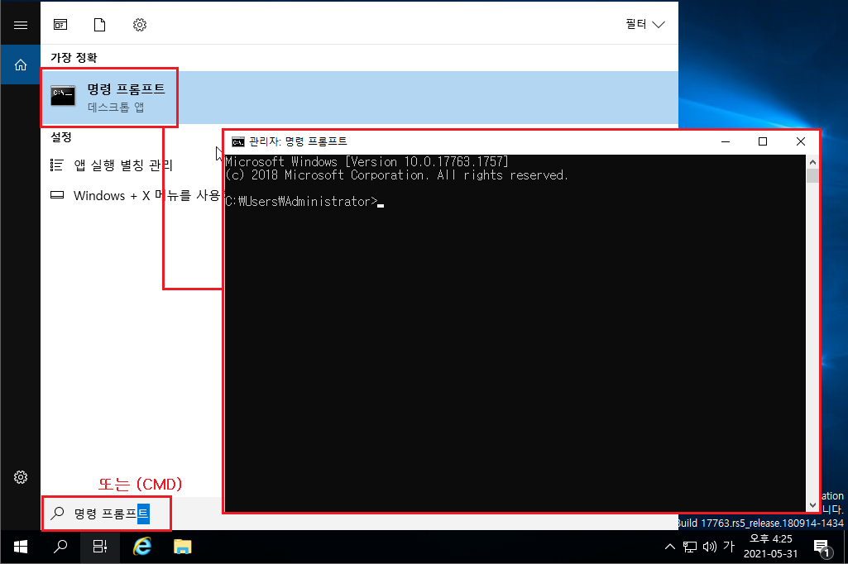This screenshot has height=564, width=848.
Task: Filter results by Documents icon
Action: (99, 24)
